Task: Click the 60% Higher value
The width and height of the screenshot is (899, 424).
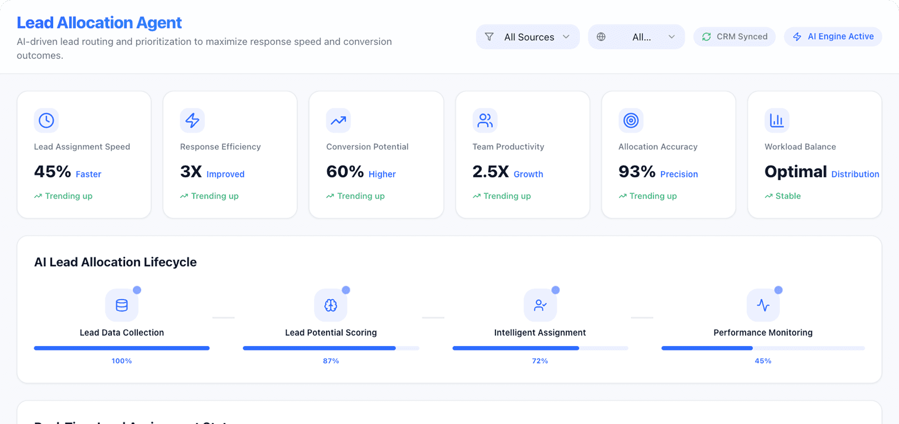Action: click(x=361, y=172)
